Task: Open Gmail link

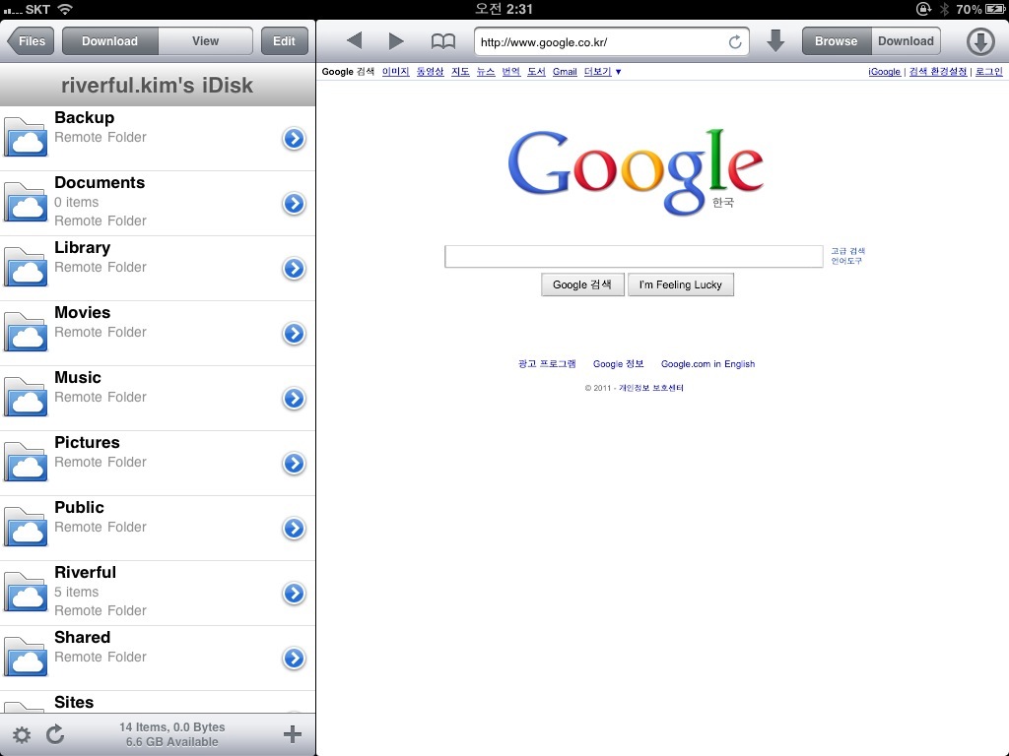Action: click(565, 71)
